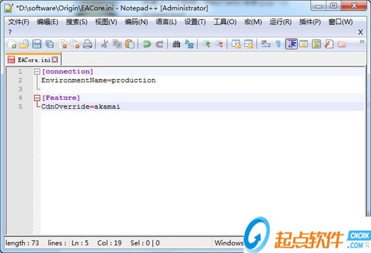Click the Open file folder icon

click(x=24, y=44)
